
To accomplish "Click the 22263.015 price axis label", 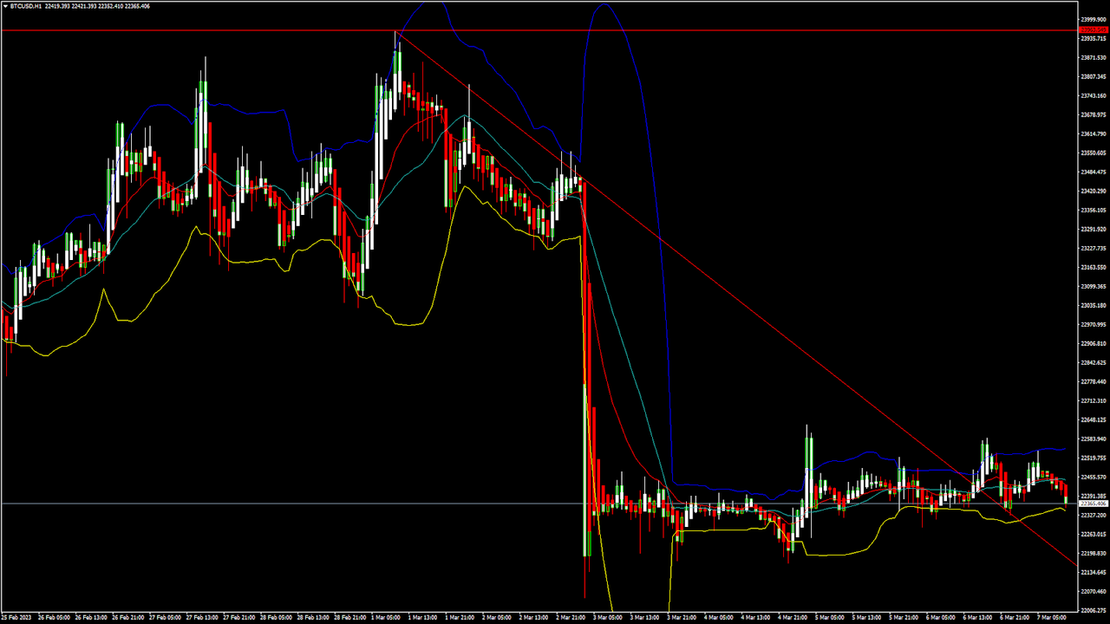I will [1093, 534].
